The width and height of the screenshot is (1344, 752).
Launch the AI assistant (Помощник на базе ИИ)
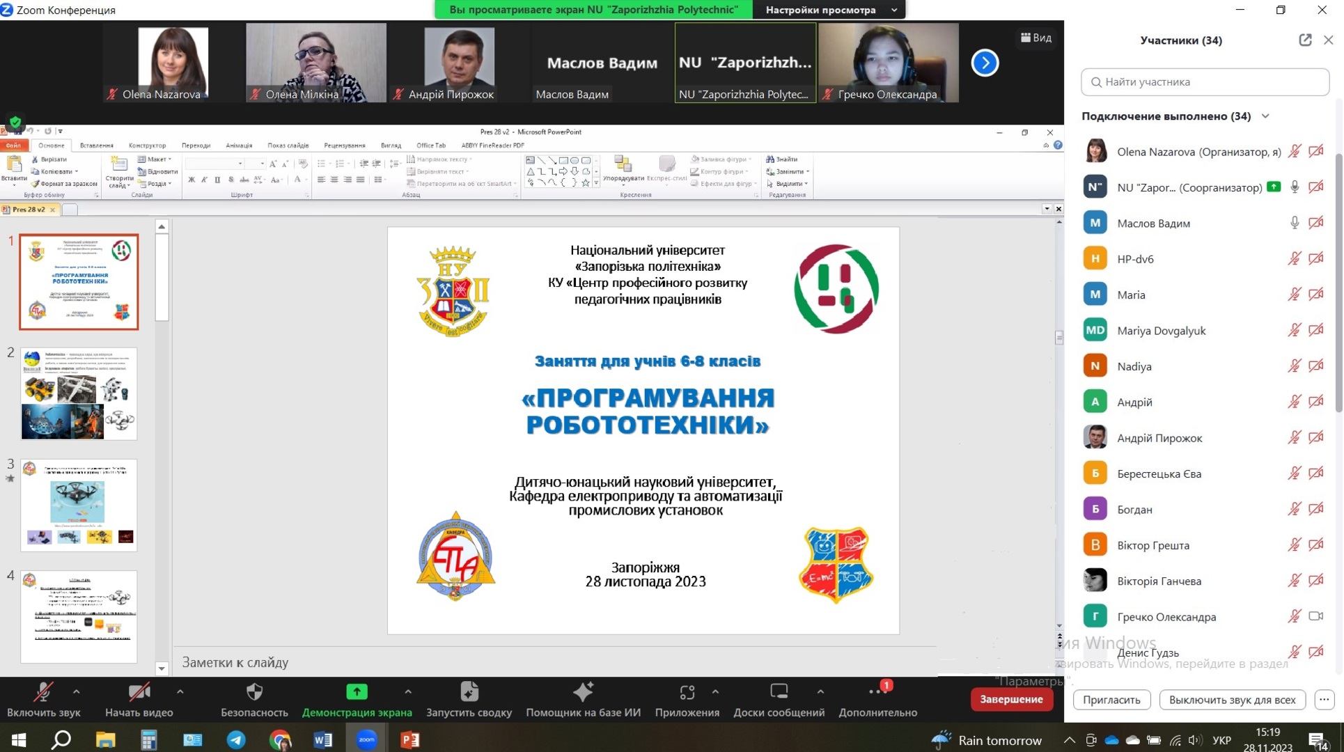583,692
